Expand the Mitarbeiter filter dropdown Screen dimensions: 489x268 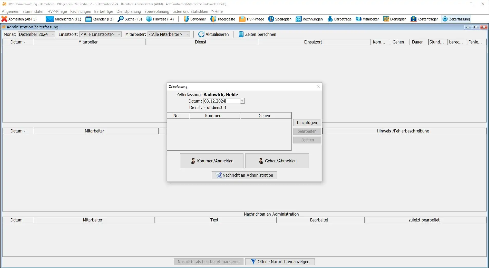pyautogui.click(x=188, y=34)
